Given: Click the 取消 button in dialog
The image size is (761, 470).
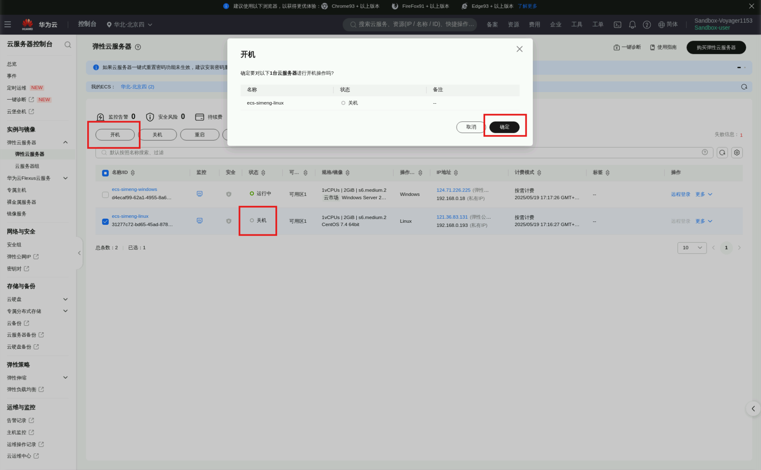Looking at the screenshot, I should coord(471,127).
